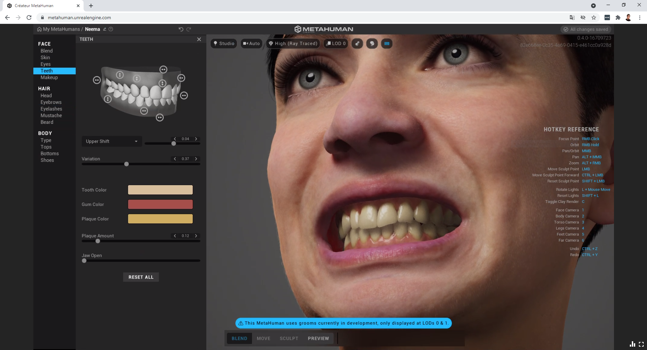Viewport: 647px width, 350px height.
Task: Toggle the blue hotkey reference keyboard icon
Action: (387, 43)
